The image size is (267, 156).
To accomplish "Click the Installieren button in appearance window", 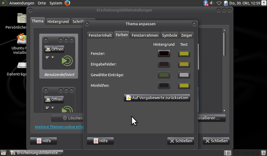I will click(x=211, y=118).
